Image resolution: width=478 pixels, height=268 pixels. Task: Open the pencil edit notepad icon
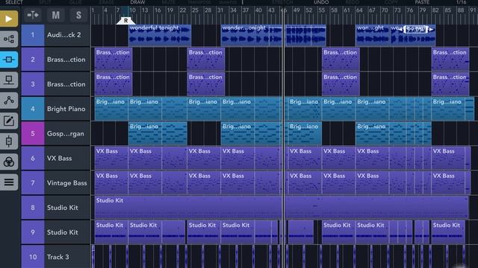click(x=9, y=121)
